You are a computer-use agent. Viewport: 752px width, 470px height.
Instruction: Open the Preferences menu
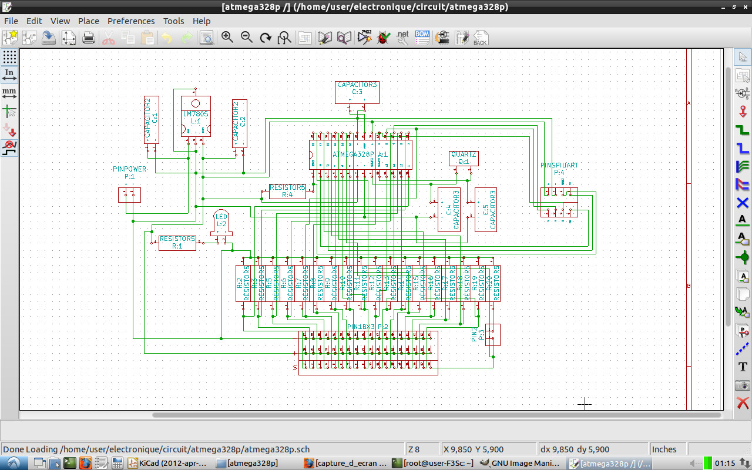pos(131,21)
